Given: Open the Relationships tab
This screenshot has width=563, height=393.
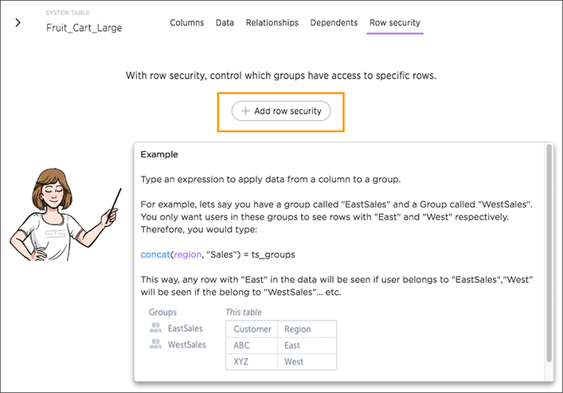Looking at the screenshot, I should click(272, 22).
